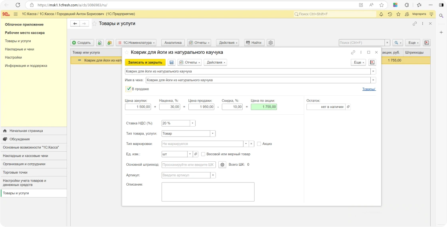Clear the Артикул field with X
This screenshot has width=447, height=227.
(213, 175)
